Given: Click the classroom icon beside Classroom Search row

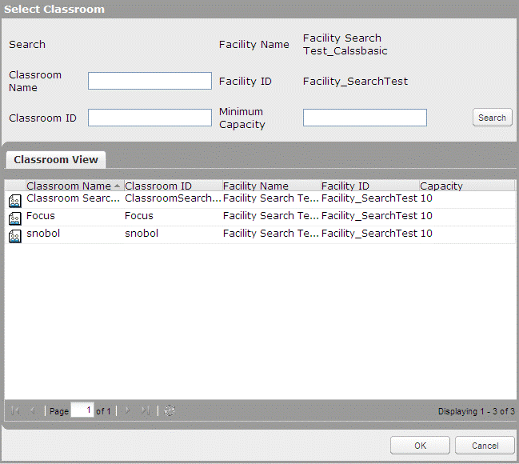Looking at the screenshot, I should click(15, 201).
